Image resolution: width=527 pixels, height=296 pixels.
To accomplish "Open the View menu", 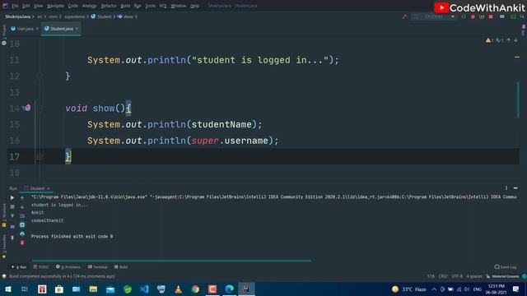I will 39,6.
